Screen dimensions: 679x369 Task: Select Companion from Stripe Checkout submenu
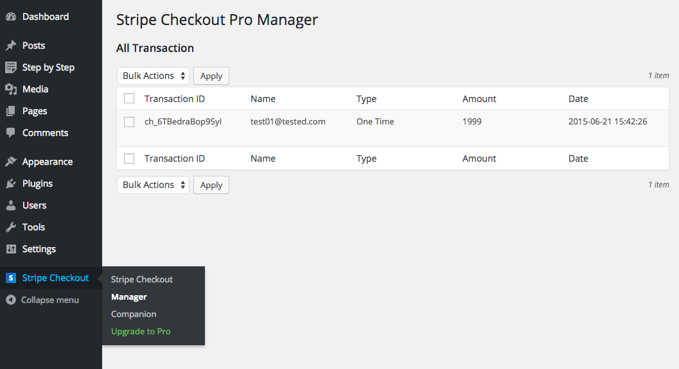[x=134, y=314]
